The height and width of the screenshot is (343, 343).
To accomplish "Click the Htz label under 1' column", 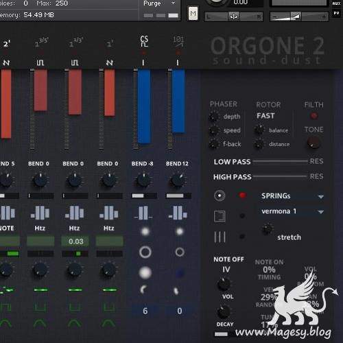I will point(109,228).
